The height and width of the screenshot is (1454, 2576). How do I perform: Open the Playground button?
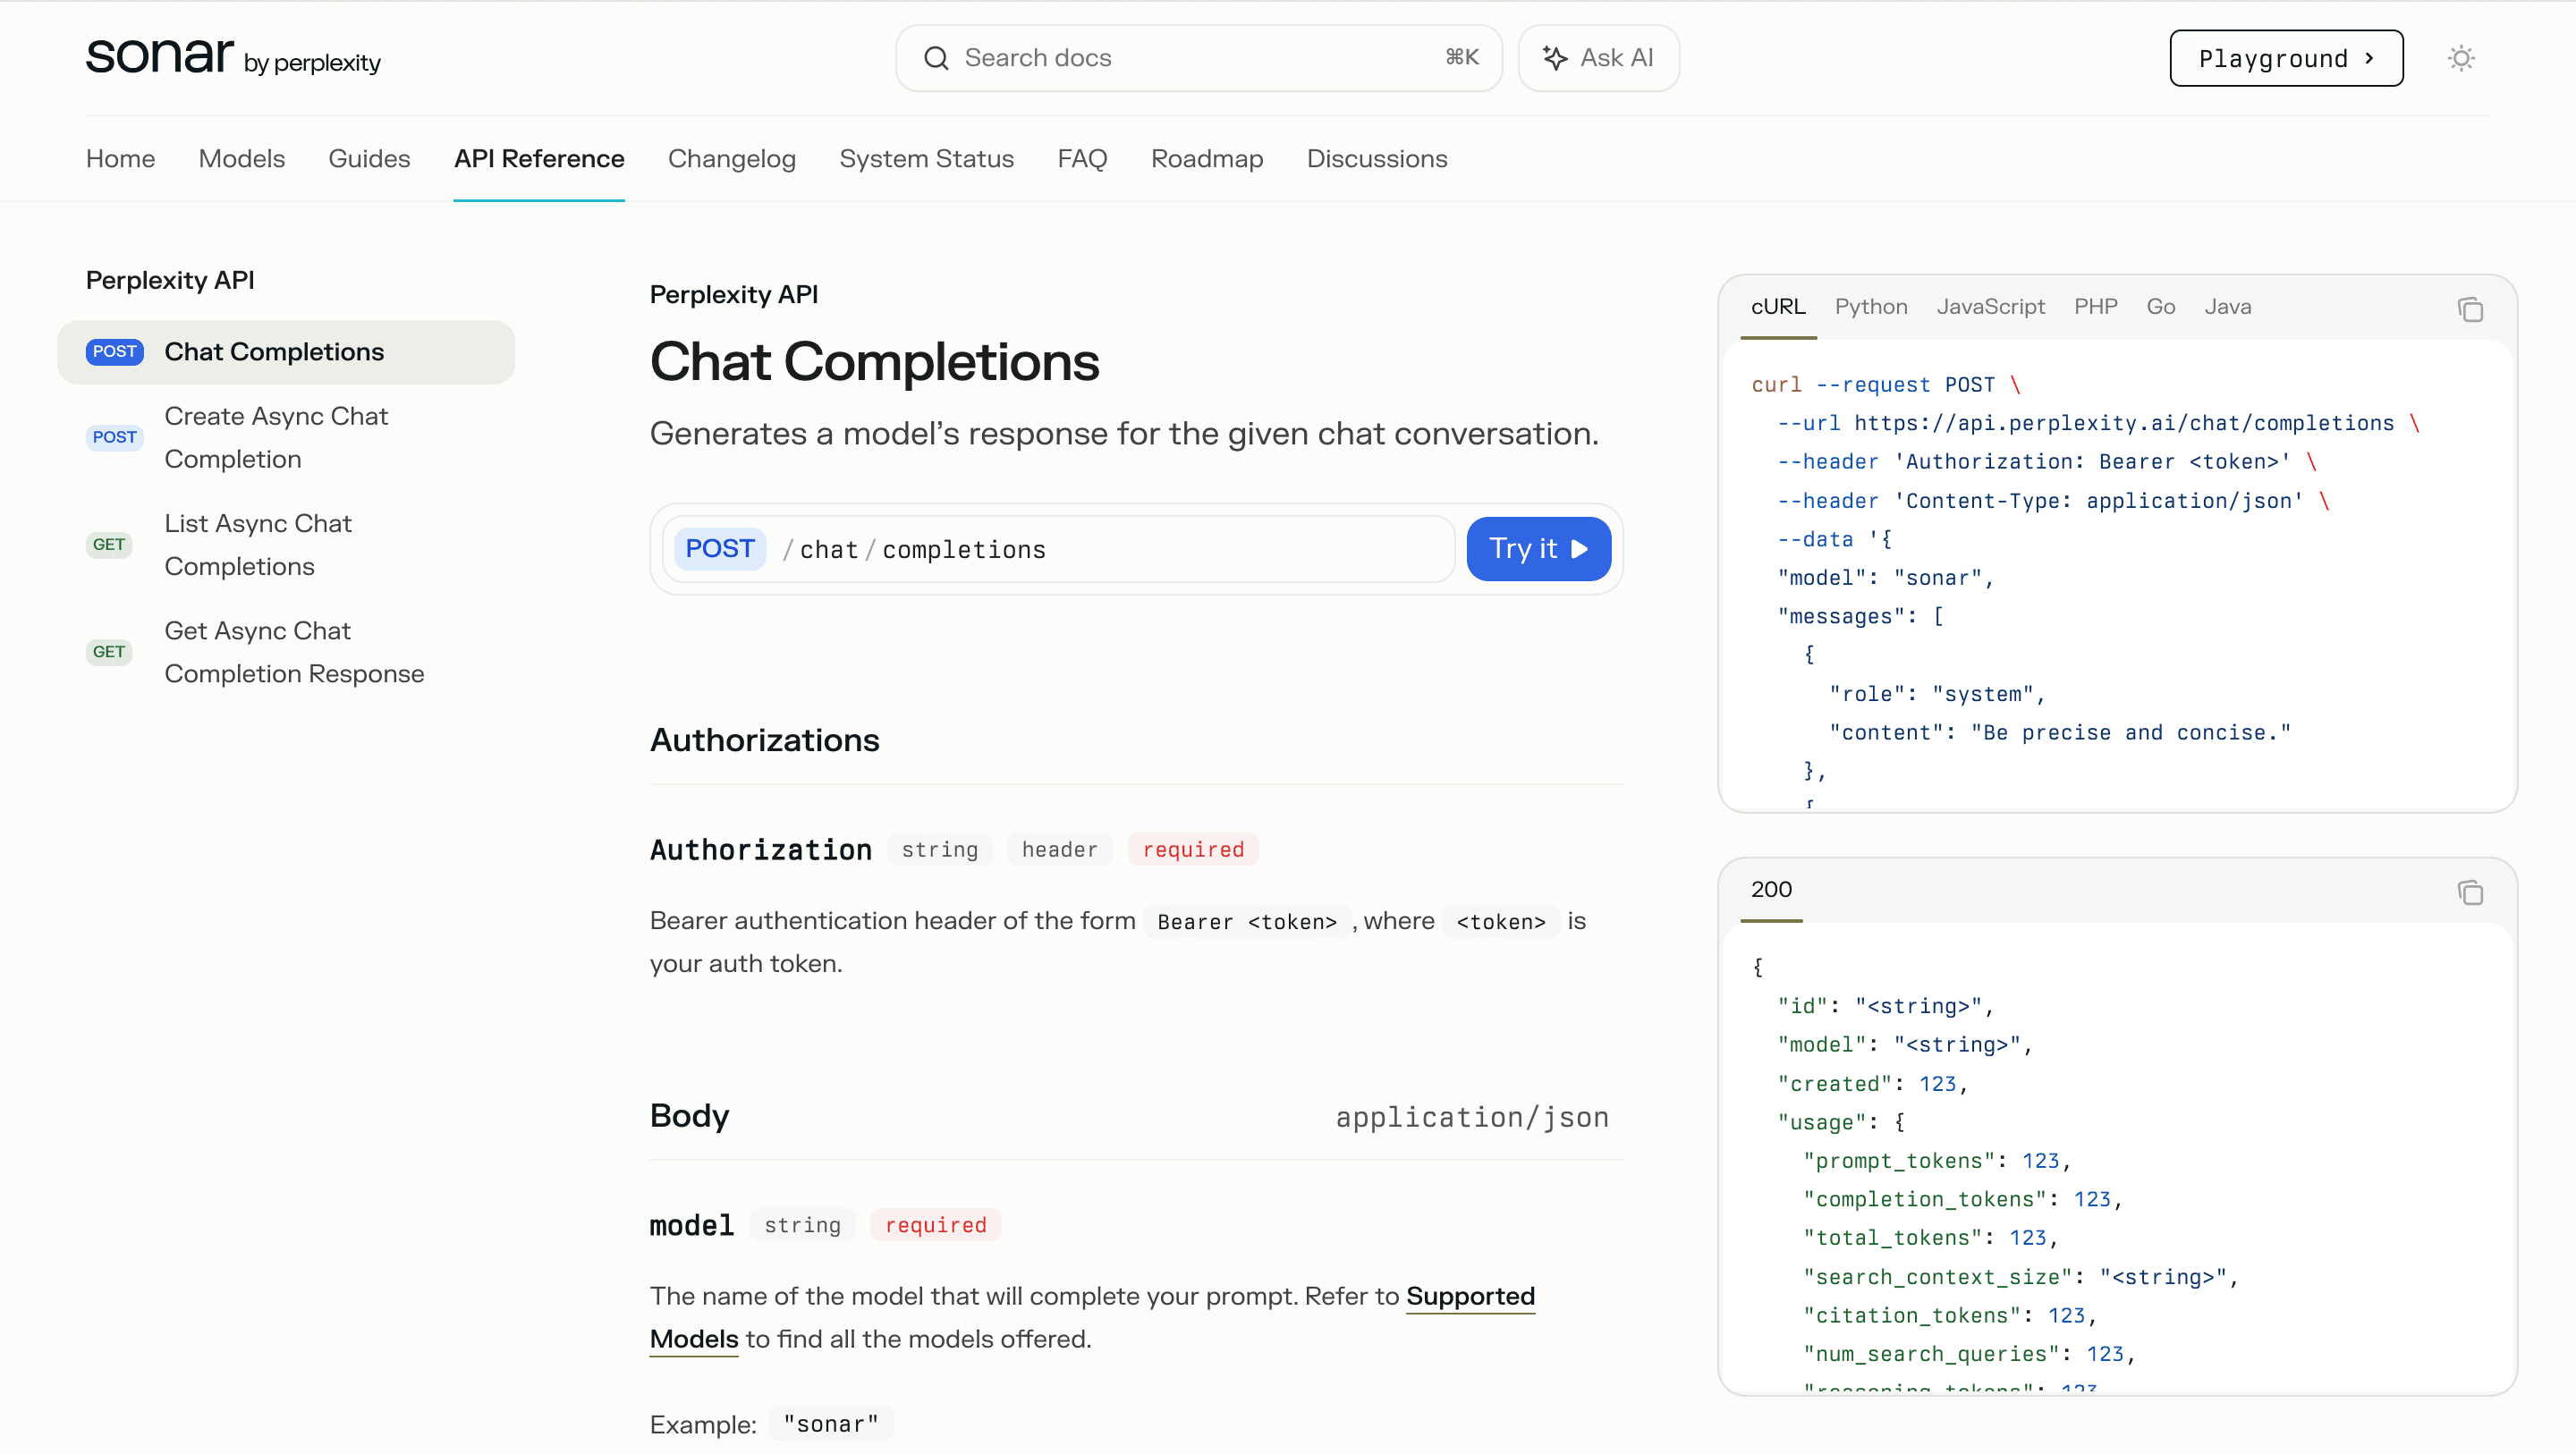[2285, 58]
